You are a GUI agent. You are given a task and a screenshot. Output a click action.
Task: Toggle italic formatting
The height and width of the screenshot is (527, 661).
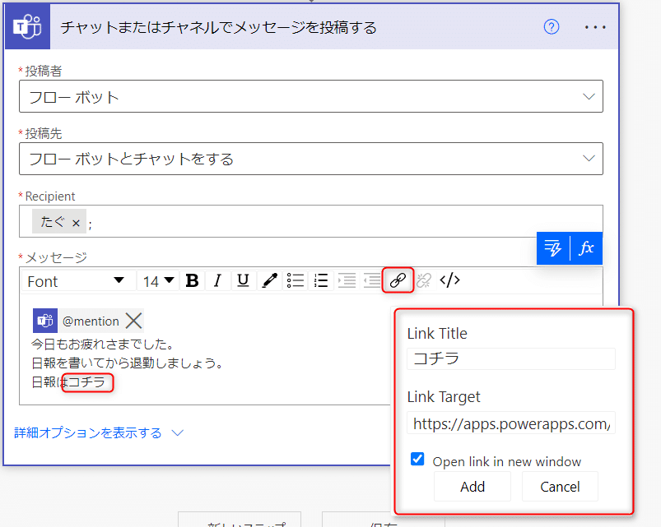click(217, 280)
